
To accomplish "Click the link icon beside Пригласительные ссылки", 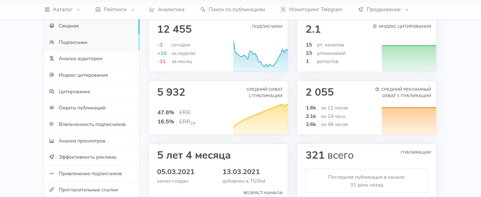I will pyautogui.click(x=52, y=190).
